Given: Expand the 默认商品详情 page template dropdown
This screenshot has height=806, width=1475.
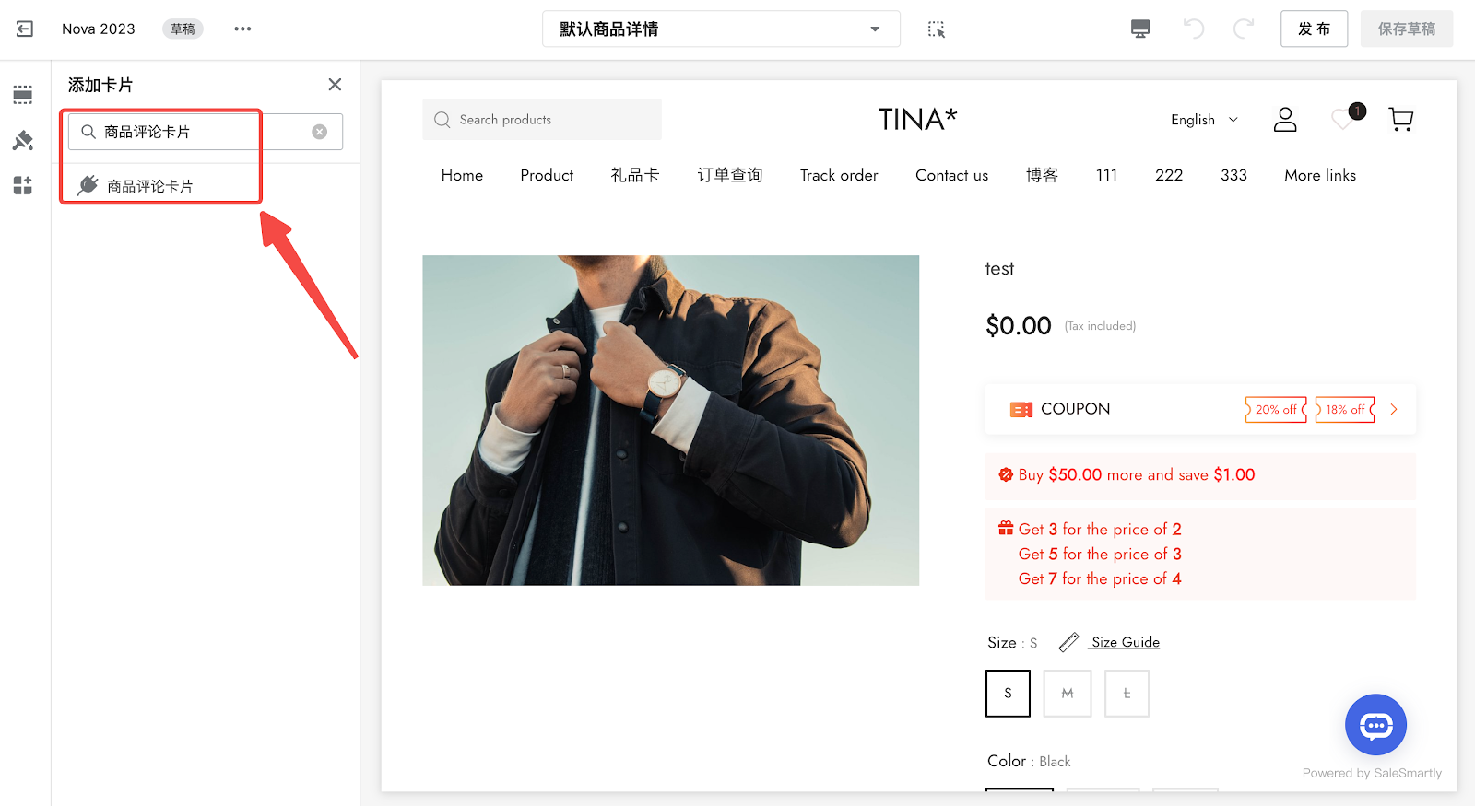Looking at the screenshot, I should (721, 29).
